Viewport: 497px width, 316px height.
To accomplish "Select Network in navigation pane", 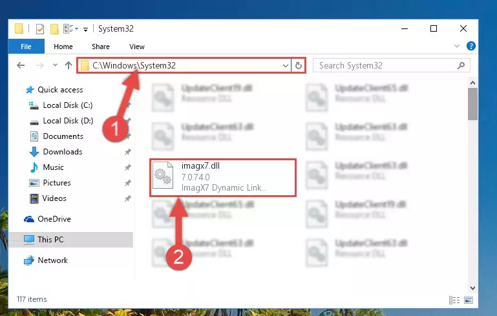I will pos(52,260).
